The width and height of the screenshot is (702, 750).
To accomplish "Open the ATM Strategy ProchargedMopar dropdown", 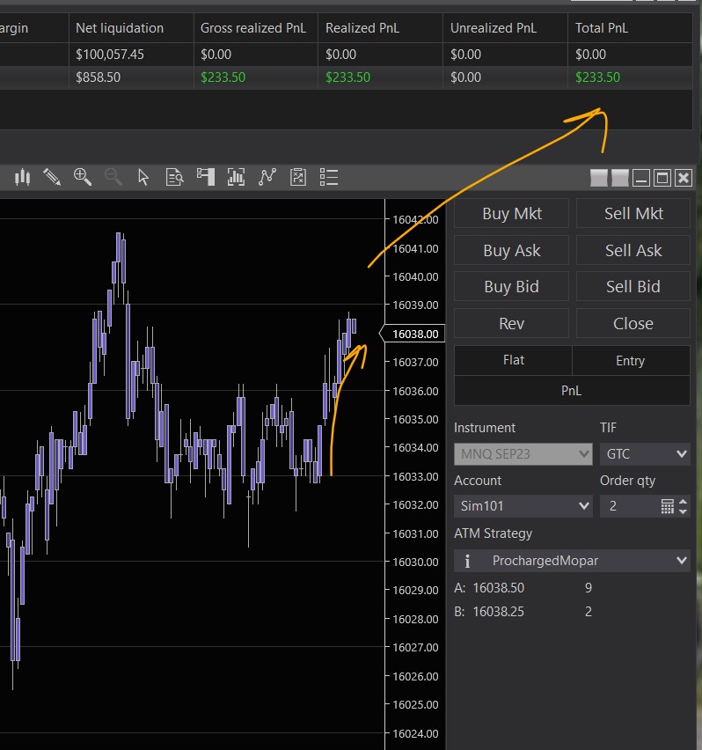I will point(572,561).
